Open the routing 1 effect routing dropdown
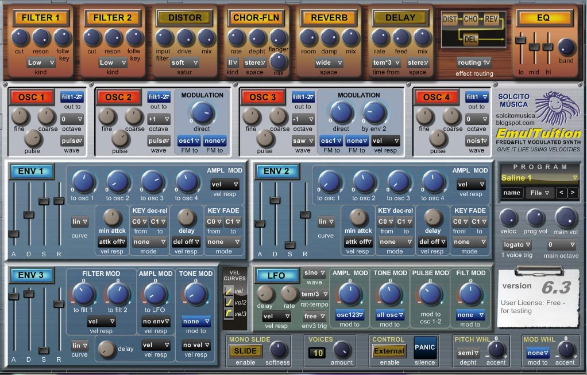 [474, 62]
